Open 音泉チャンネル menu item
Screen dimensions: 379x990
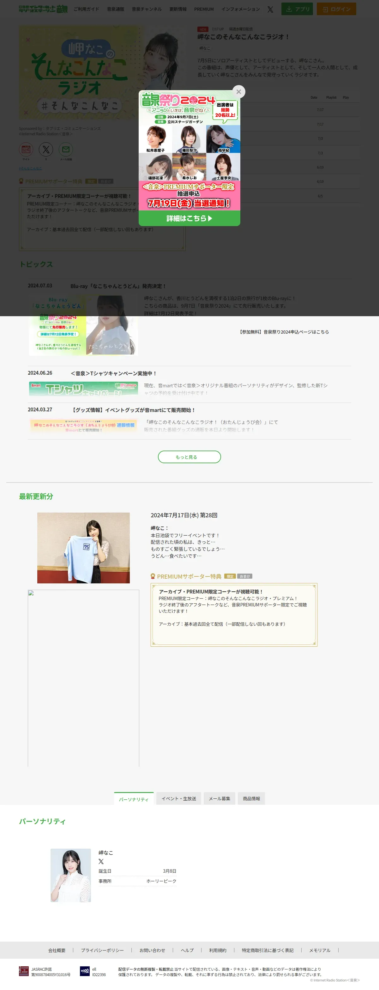pyautogui.click(x=147, y=9)
